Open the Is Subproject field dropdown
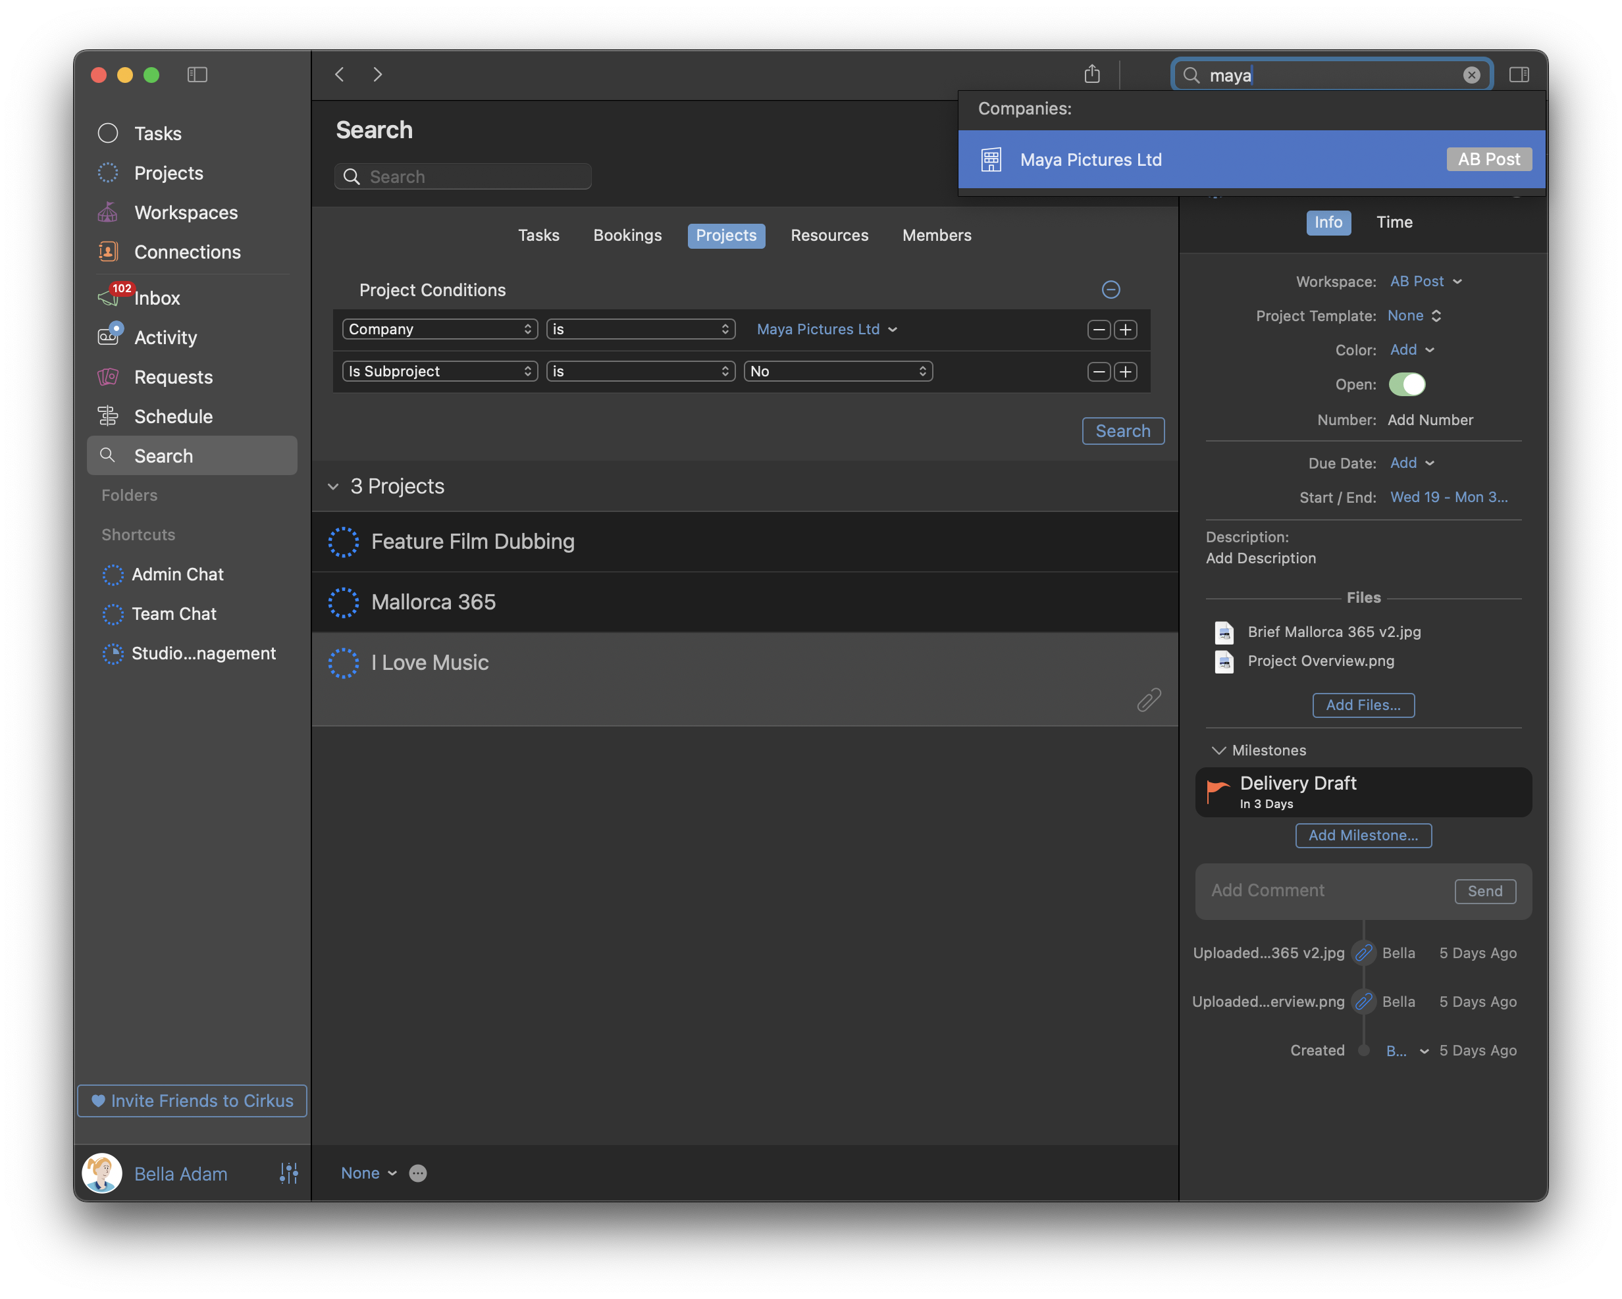 439,372
